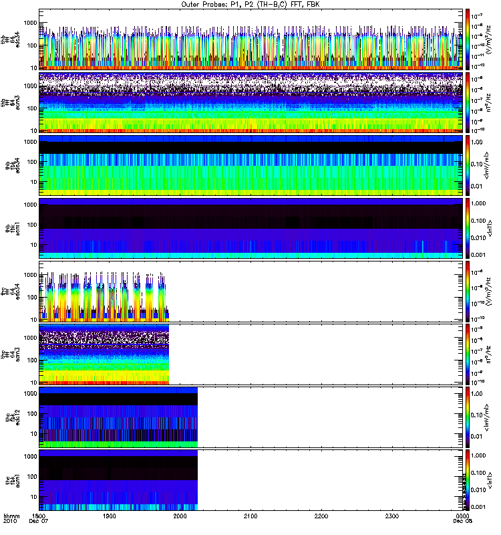
Task: Click the '100' frequency tick of thc fbk scm1 panel
Action: click(x=31, y=476)
